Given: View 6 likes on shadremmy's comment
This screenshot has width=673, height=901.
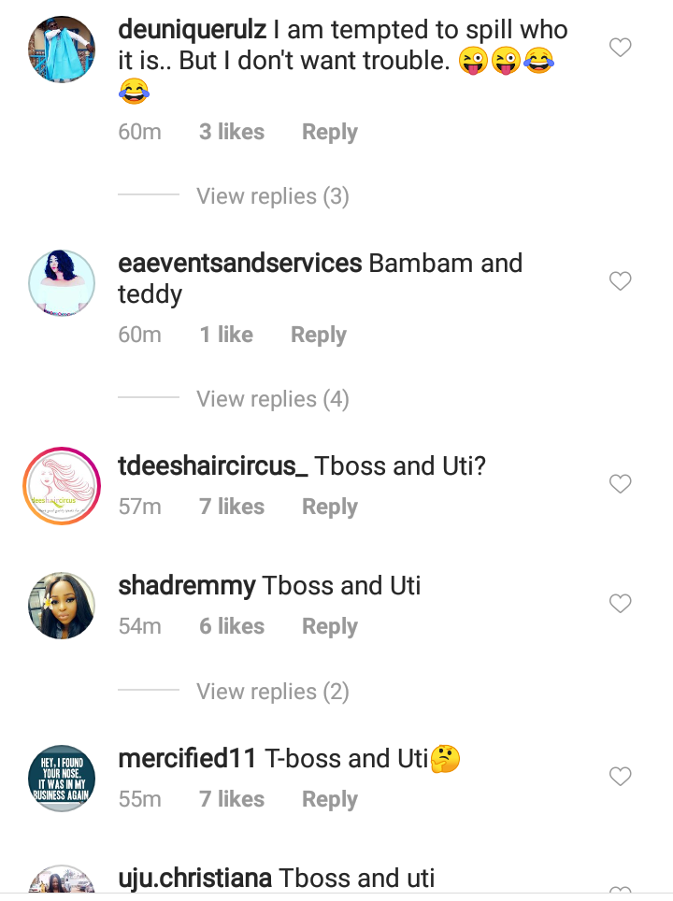Looking at the screenshot, I should pyautogui.click(x=232, y=626).
